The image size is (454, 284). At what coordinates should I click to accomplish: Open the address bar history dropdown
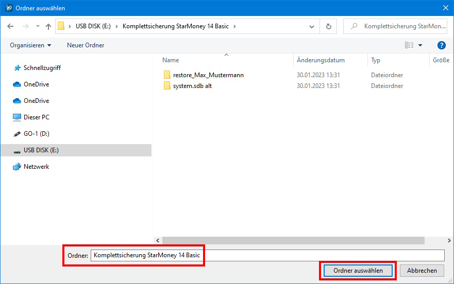click(312, 27)
